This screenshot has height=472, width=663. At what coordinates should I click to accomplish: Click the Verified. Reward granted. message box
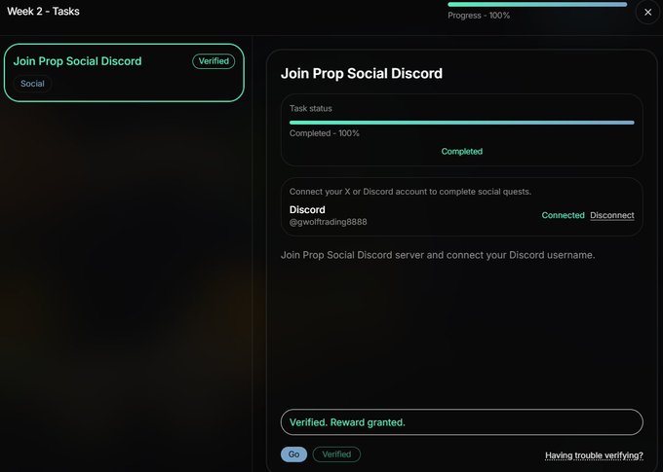click(462, 422)
